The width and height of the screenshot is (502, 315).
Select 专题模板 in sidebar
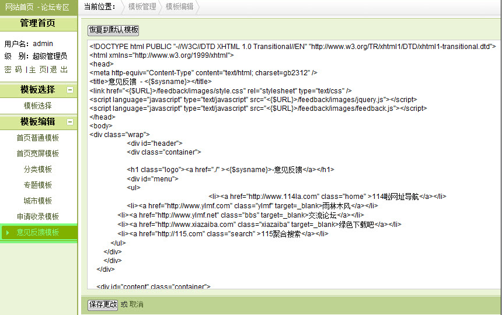click(38, 185)
